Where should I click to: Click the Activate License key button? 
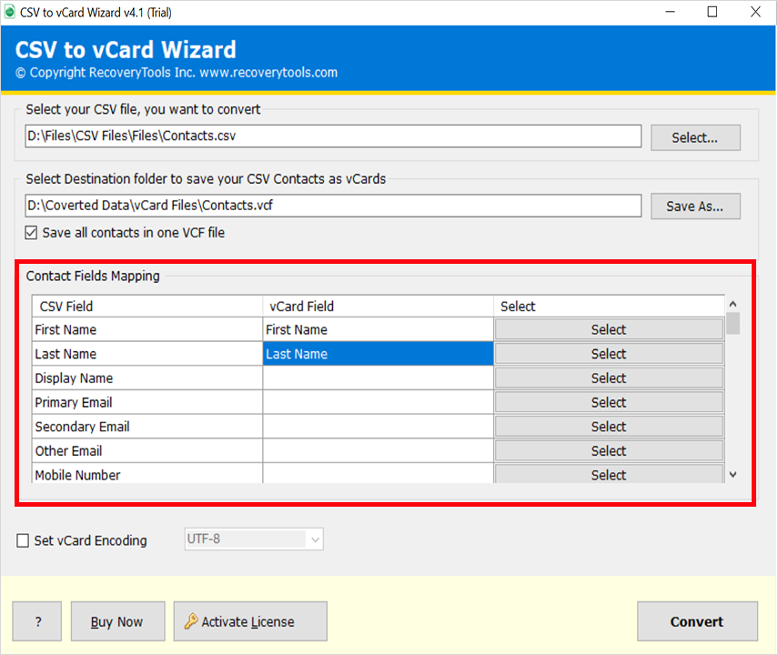[x=250, y=621]
